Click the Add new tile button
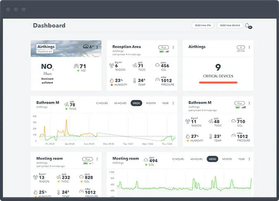 point(203,25)
